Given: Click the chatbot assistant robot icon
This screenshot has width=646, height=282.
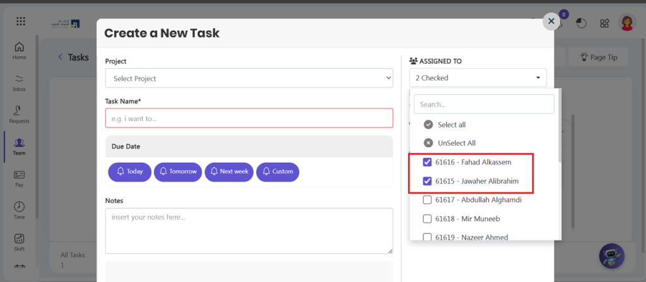Looking at the screenshot, I should pos(611,256).
